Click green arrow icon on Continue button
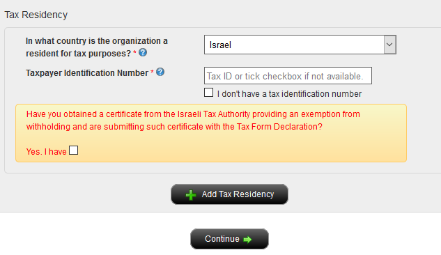 tap(247, 239)
